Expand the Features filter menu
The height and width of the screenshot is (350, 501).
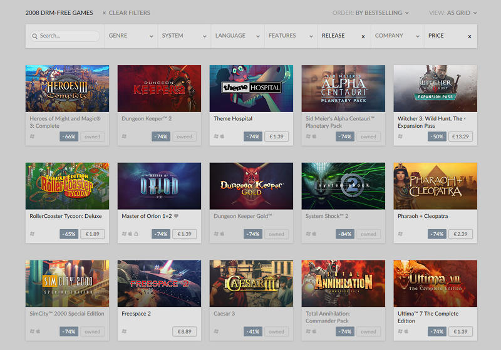tap(290, 36)
